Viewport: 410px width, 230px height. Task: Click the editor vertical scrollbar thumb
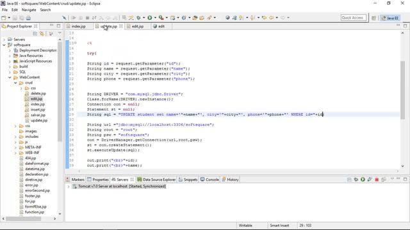402,90
